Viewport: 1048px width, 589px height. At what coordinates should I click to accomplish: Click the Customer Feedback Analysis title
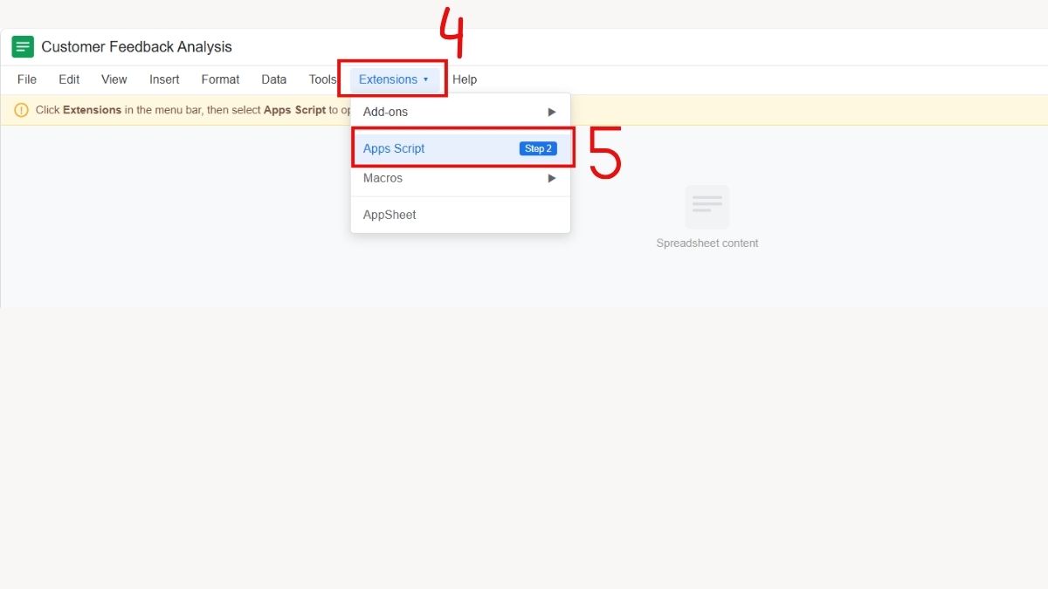(x=137, y=47)
